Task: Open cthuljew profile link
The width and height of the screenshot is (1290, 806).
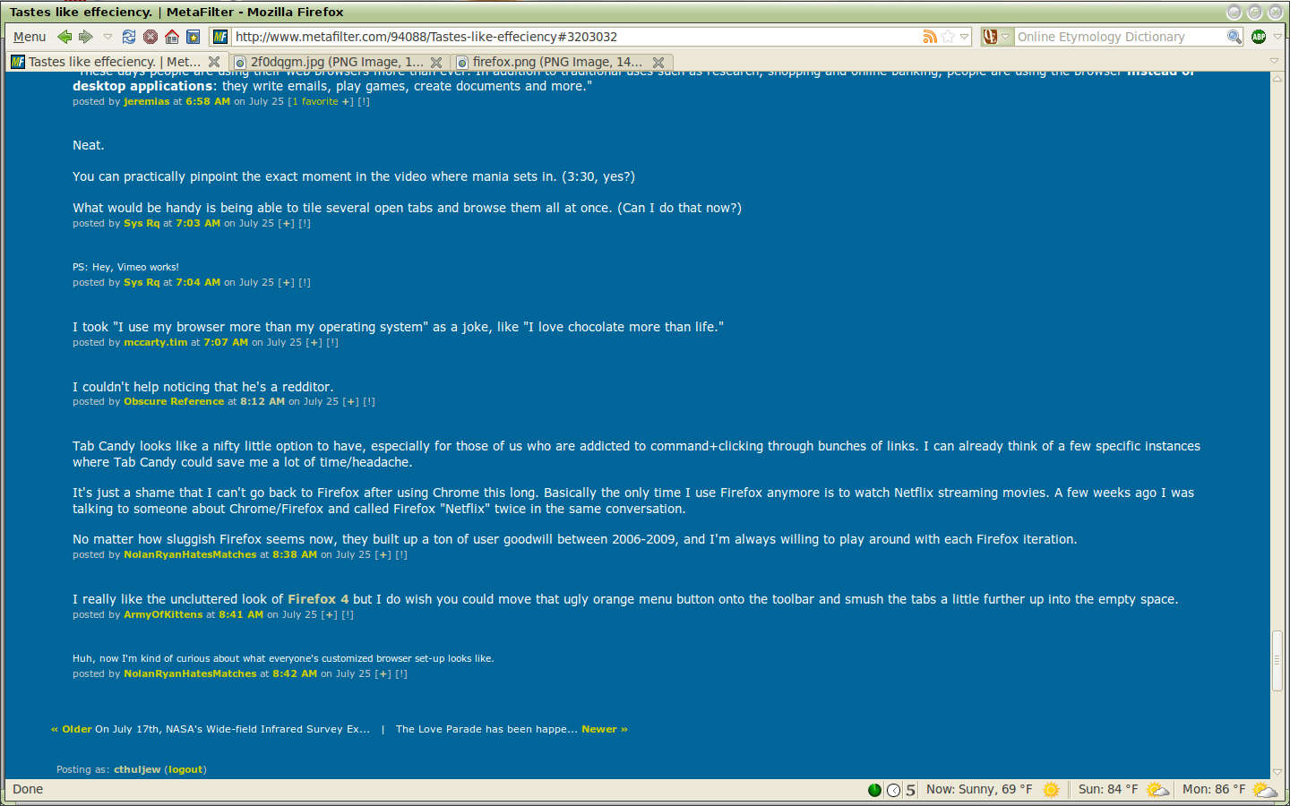Action: click(x=137, y=770)
